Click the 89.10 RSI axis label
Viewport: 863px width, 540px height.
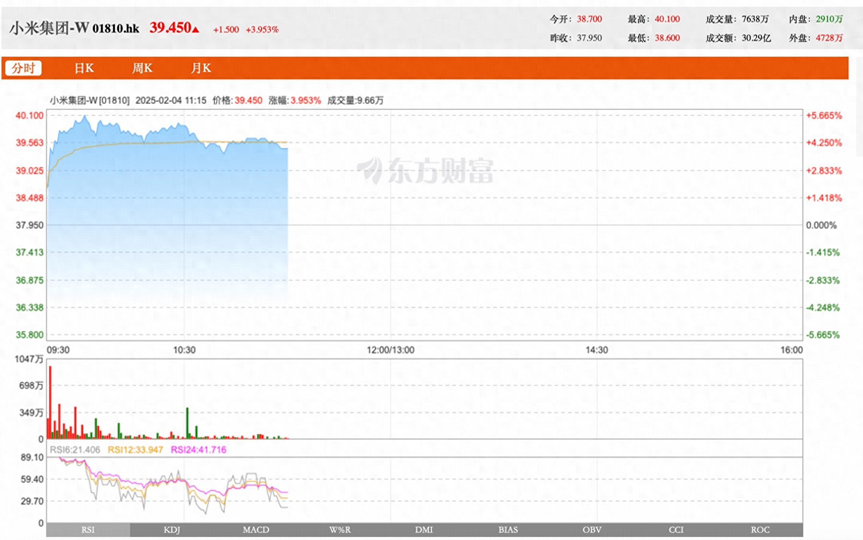point(32,458)
